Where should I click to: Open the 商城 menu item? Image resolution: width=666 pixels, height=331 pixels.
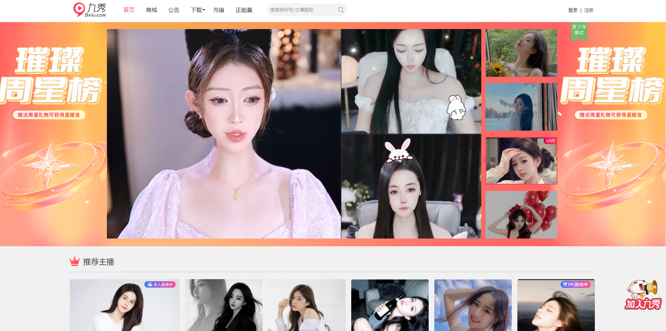click(x=151, y=10)
